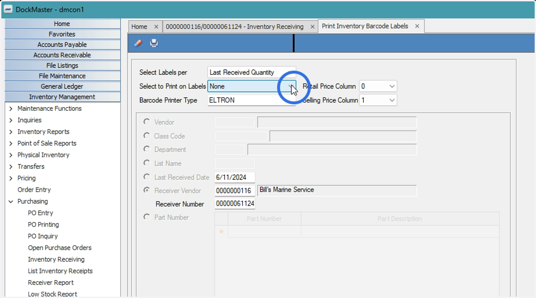Open List Inventory Receipts in the tree
Screen dimensions: 536x298
coord(60,271)
